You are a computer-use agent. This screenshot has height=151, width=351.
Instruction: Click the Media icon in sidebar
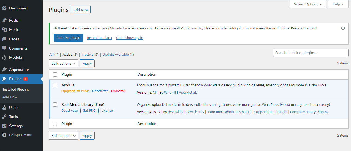pyautogui.click(x=4, y=29)
